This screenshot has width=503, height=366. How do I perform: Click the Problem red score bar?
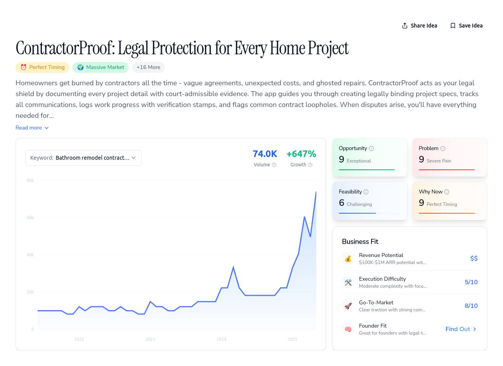pyautogui.click(x=447, y=170)
